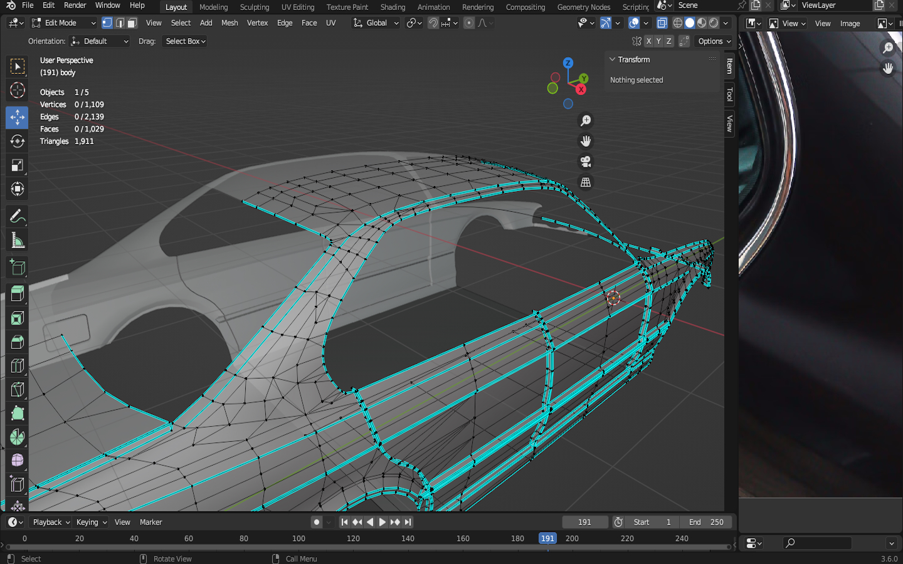903x564 pixels.
Task: Select the Move tool in toolbar
Action: [17, 117]
